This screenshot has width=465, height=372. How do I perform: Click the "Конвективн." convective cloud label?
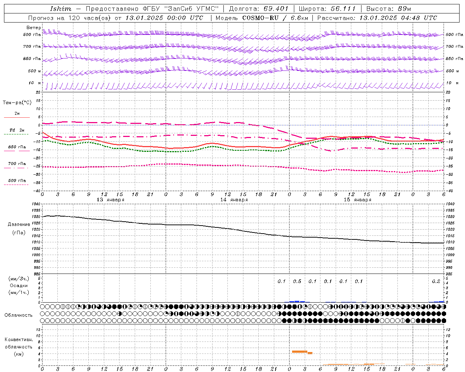tap(19, 340)
